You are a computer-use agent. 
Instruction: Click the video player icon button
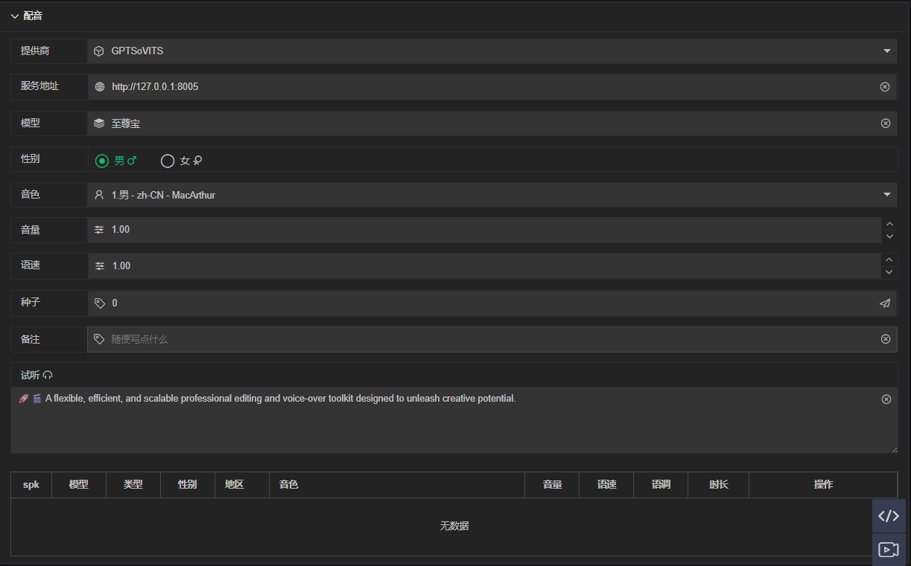[889, 550]
